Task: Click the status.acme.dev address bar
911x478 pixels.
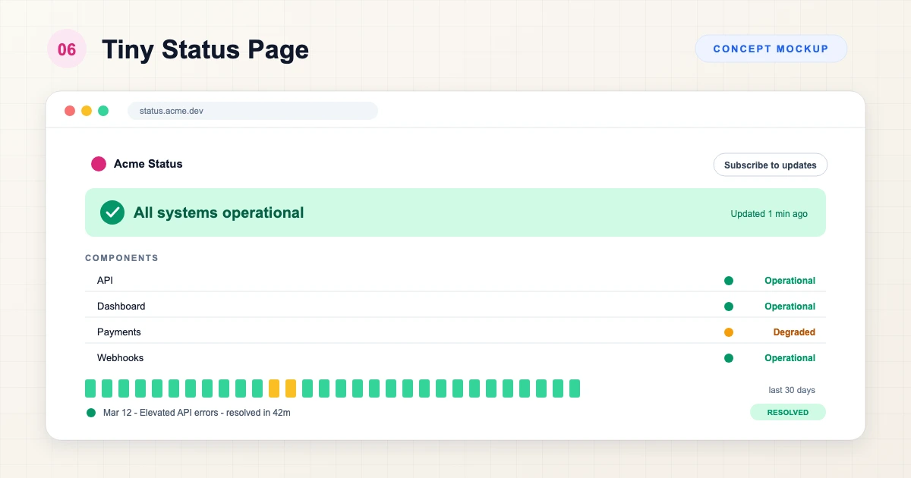Action: point(252,111)
